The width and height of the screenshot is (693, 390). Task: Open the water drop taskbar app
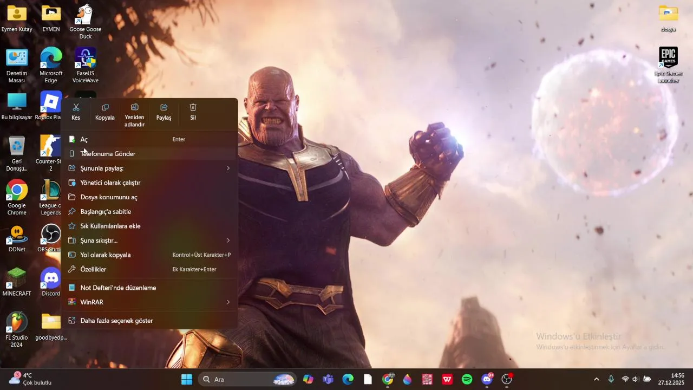pos(407,379)
